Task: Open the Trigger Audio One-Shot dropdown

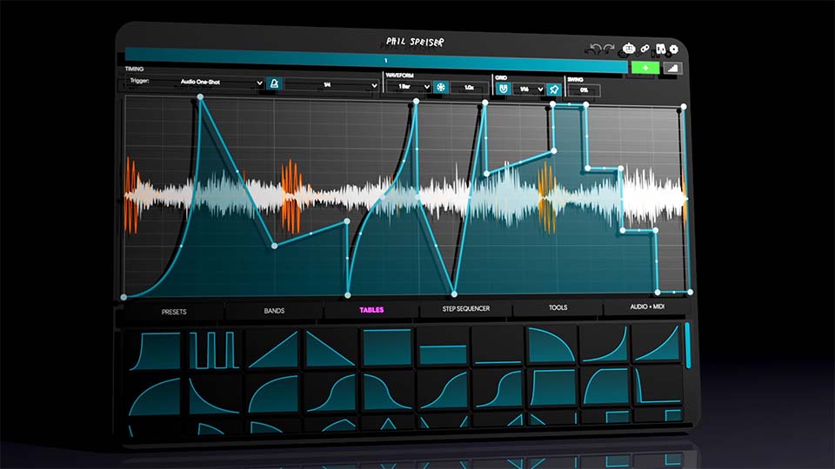Action: [x=217, y=83]
